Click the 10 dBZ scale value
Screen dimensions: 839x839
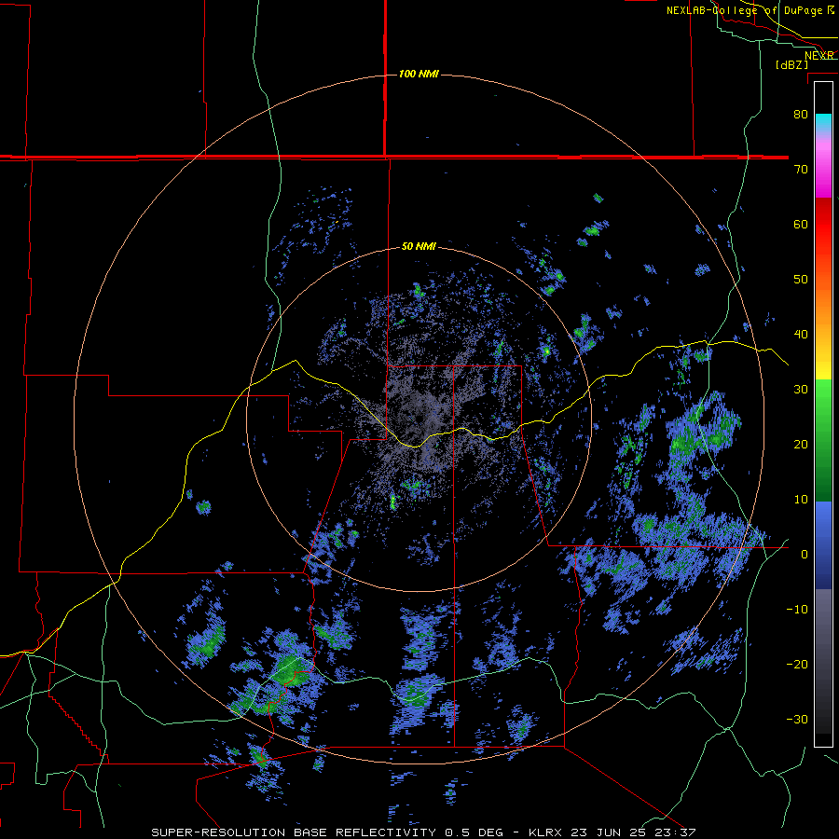(x=801, y=500)
